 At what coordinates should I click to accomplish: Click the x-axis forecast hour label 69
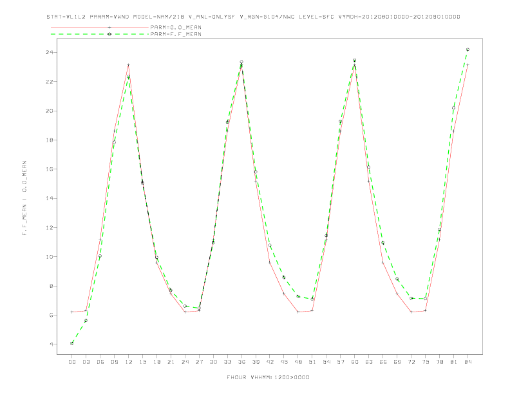397,362
